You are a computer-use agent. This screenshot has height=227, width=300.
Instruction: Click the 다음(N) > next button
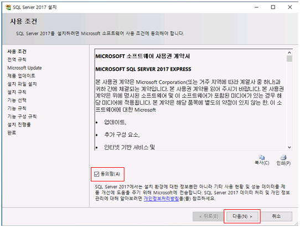coord(242,216)
